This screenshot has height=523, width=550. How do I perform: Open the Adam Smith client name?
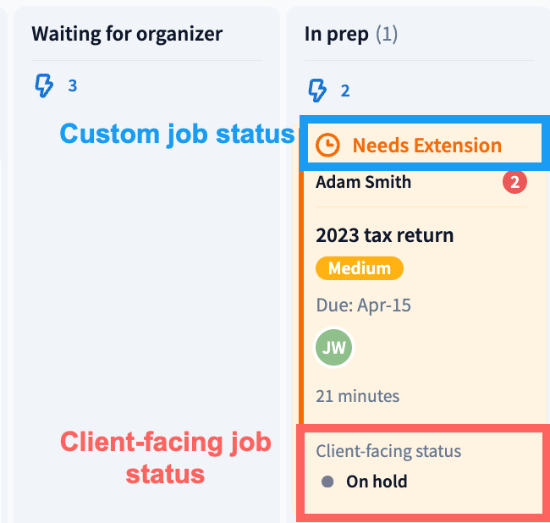(x=363, y=182)
